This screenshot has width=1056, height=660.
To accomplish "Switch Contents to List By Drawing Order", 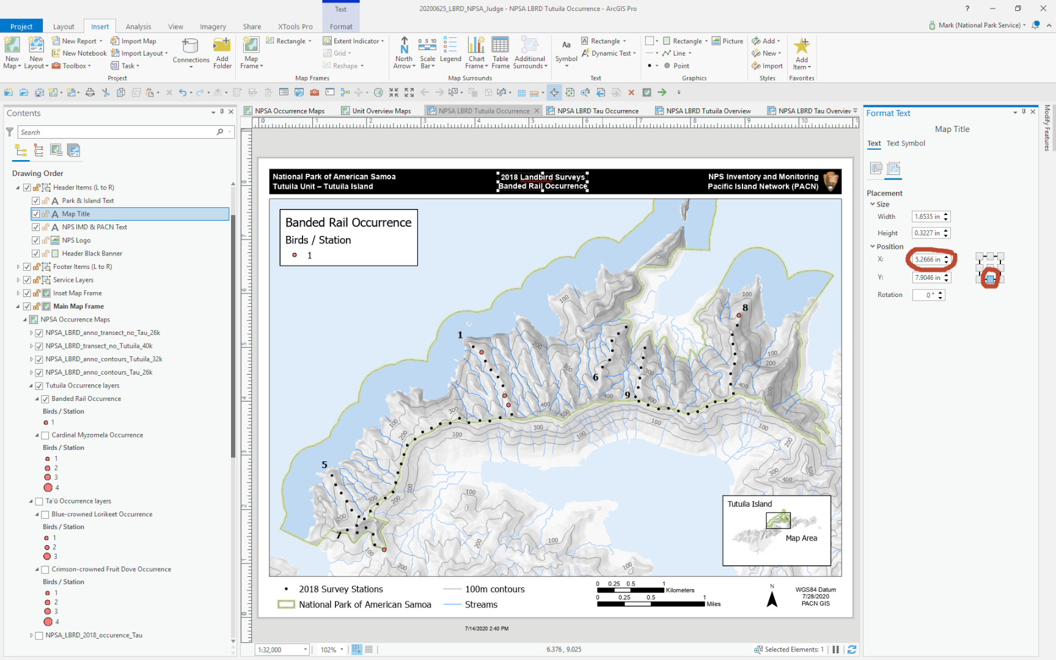I will pos(21,150).
